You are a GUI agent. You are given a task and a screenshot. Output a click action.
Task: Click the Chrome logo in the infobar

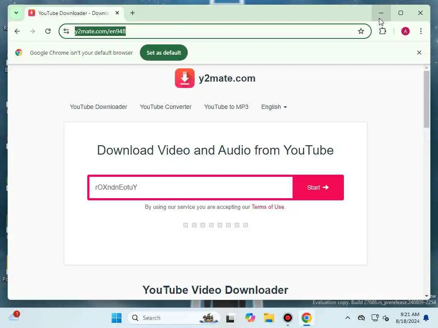pos(19,53)
